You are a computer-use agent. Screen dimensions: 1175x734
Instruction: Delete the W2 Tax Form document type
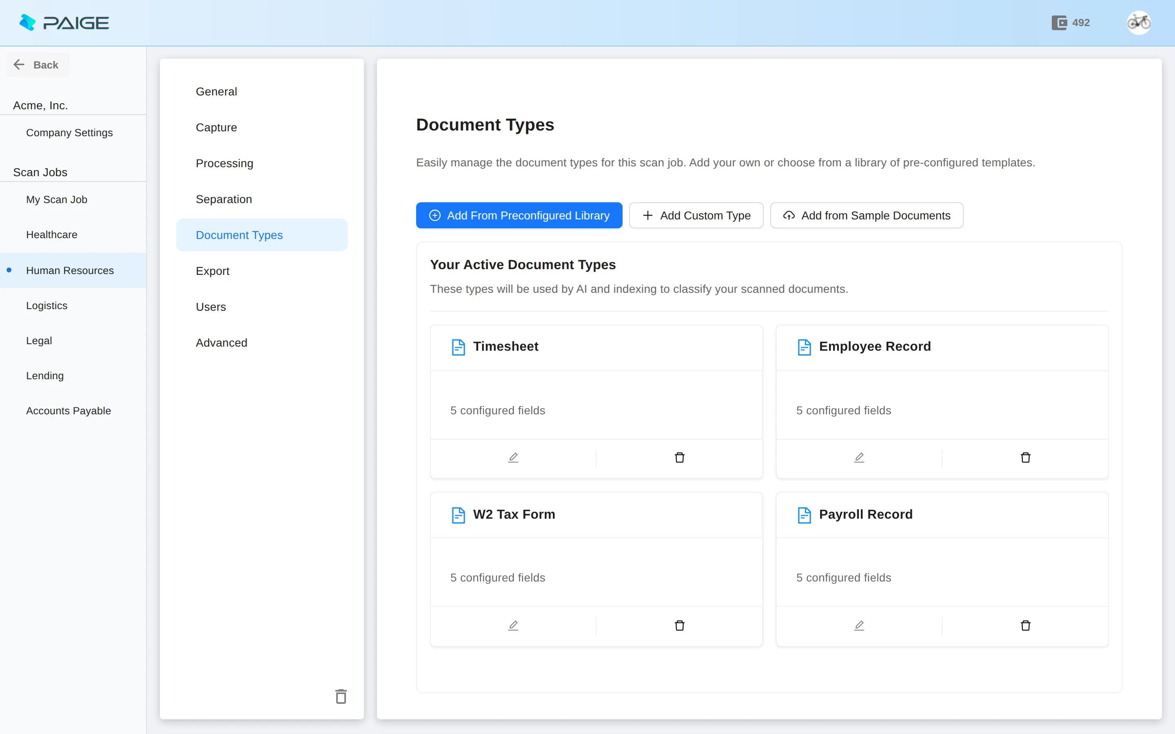679,625
